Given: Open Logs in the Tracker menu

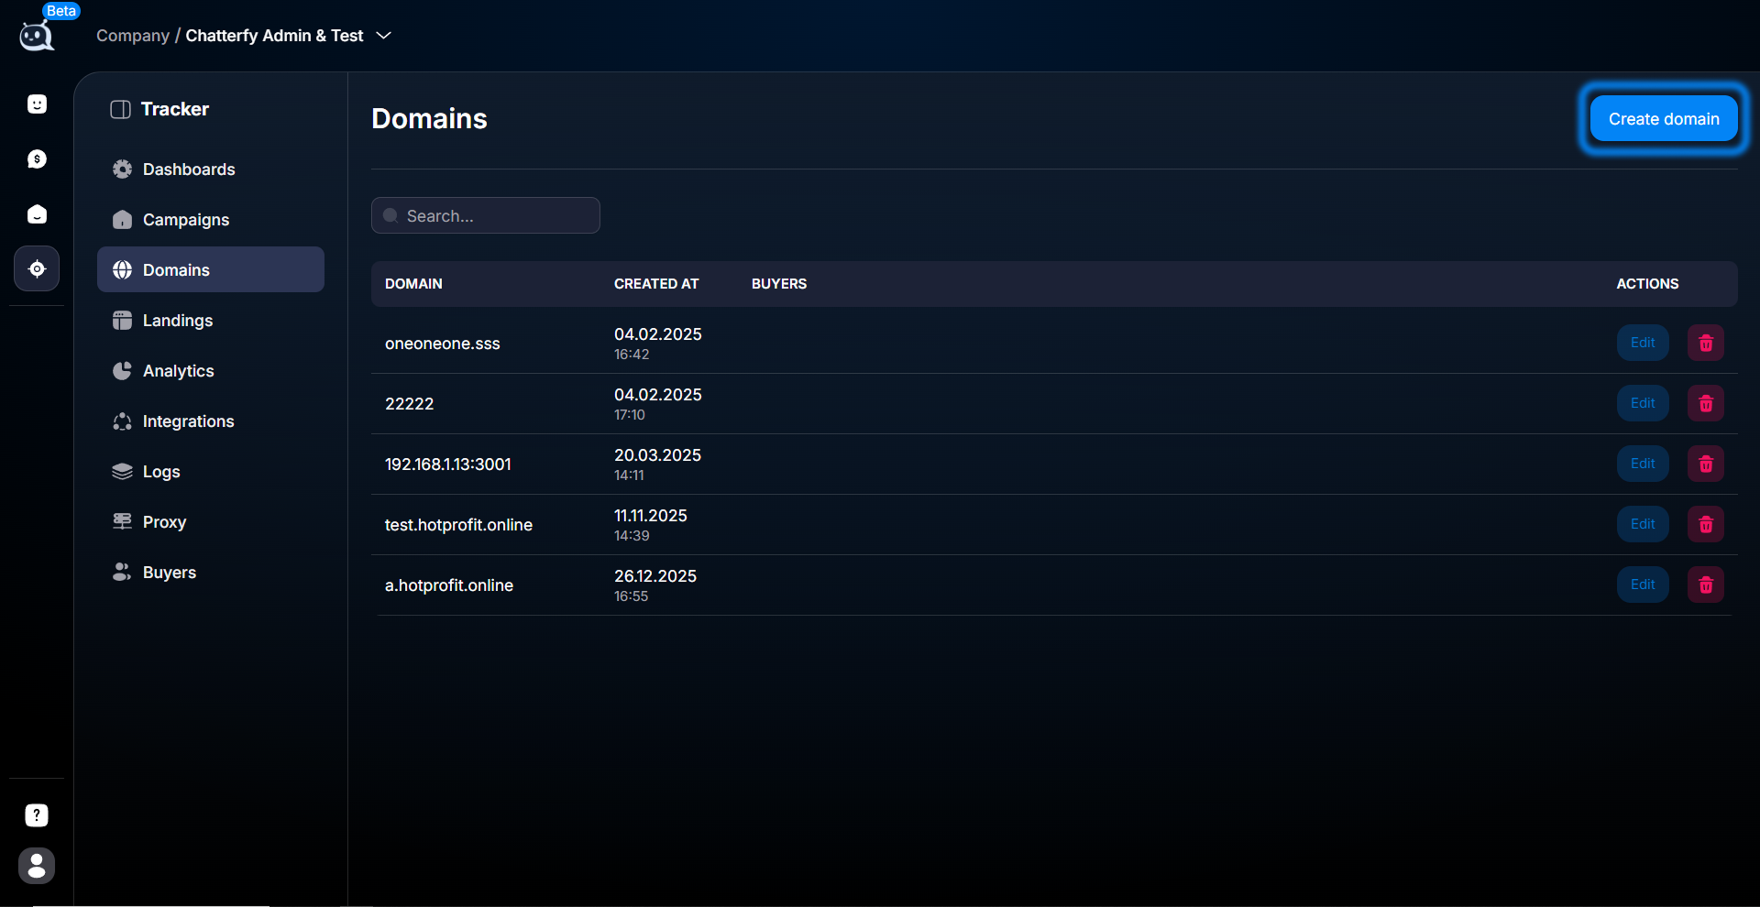Looking at the screenshot, I should pos(211,472).
